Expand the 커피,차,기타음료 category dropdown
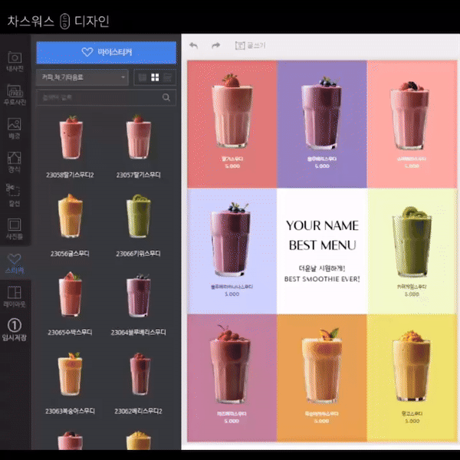The width and height of the screenshot is (460, 460). point(82,77)
